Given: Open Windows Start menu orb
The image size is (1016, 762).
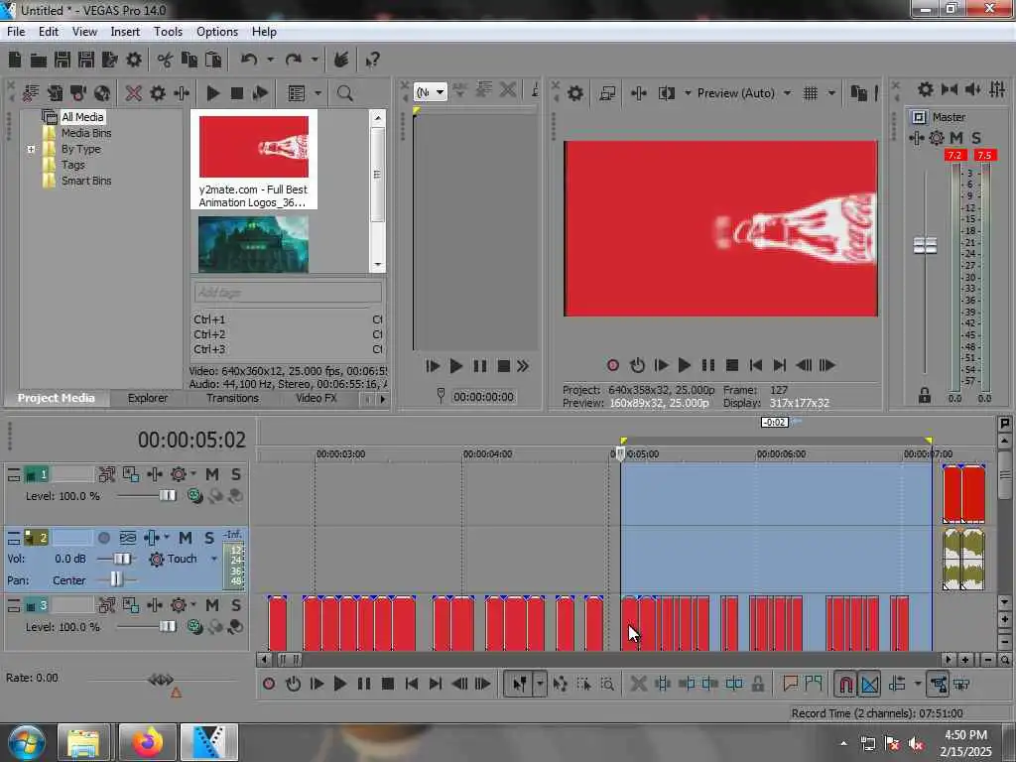Looking at the screenshot, I should click(x=26, y=742).
